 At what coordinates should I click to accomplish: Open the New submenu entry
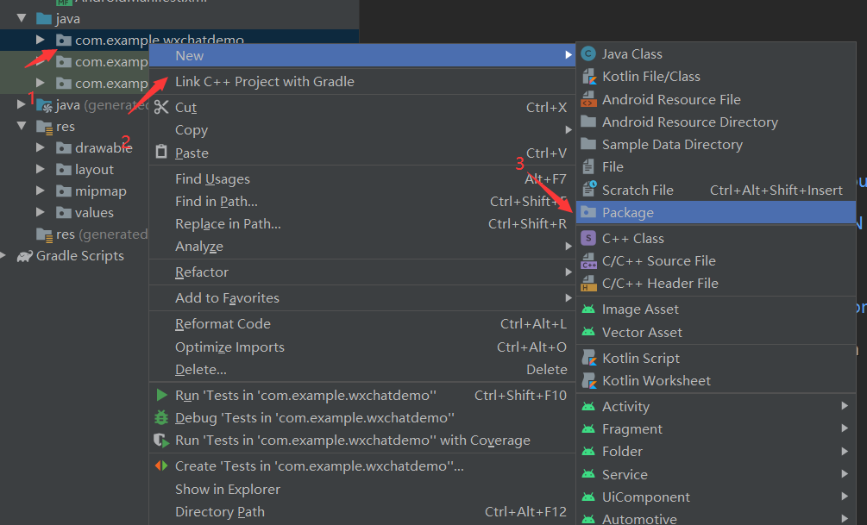tap(362, 55)
